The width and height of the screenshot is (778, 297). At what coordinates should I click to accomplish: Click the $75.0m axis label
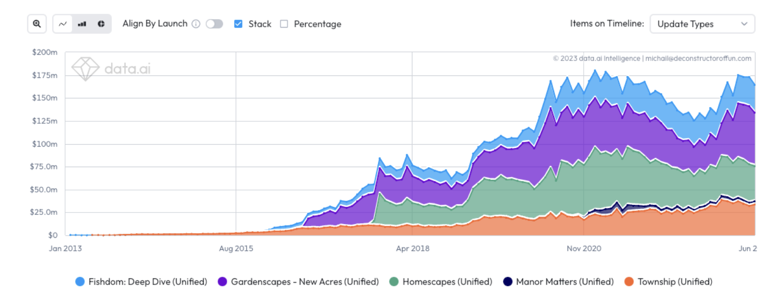[44, 167]
